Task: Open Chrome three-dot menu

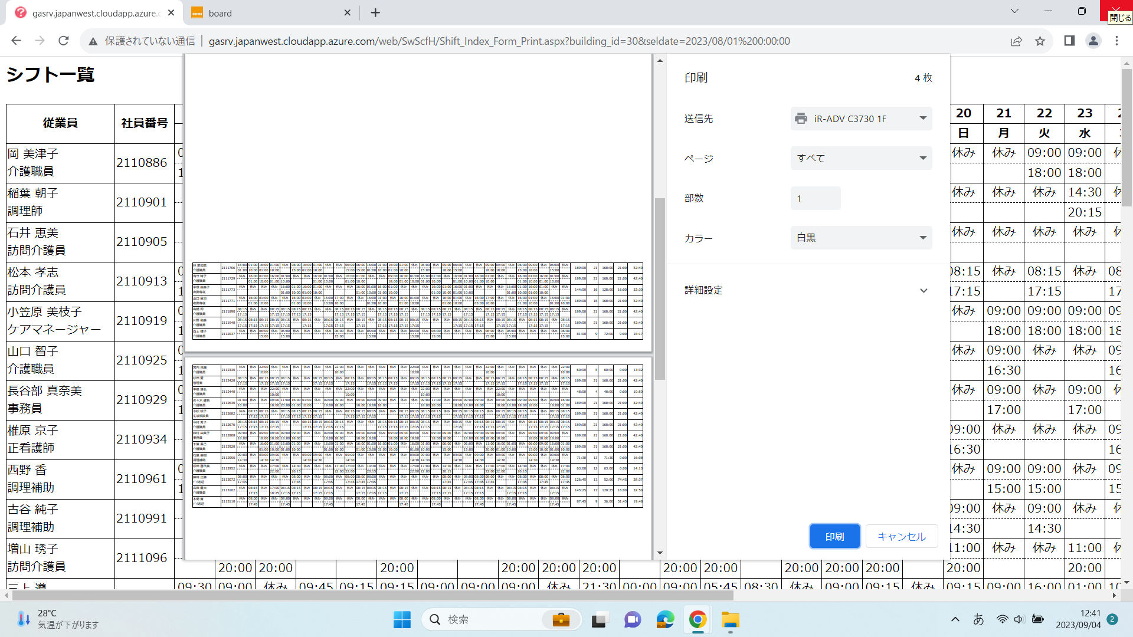Action: [1116, 41]
